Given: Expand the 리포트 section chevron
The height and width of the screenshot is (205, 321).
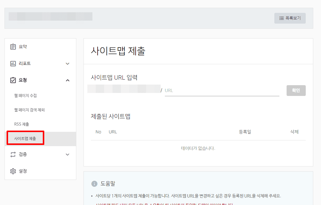Looking at the screenshot, I should point(68,63).
